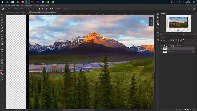Open Path operations in options bar

tap(40, 9)
